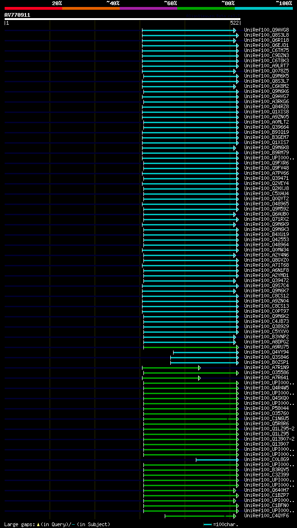Click the UniRef100_Q1XIS8 entry
The width and height of the screenshot is (297, 528).
click(x=266, y=112)
